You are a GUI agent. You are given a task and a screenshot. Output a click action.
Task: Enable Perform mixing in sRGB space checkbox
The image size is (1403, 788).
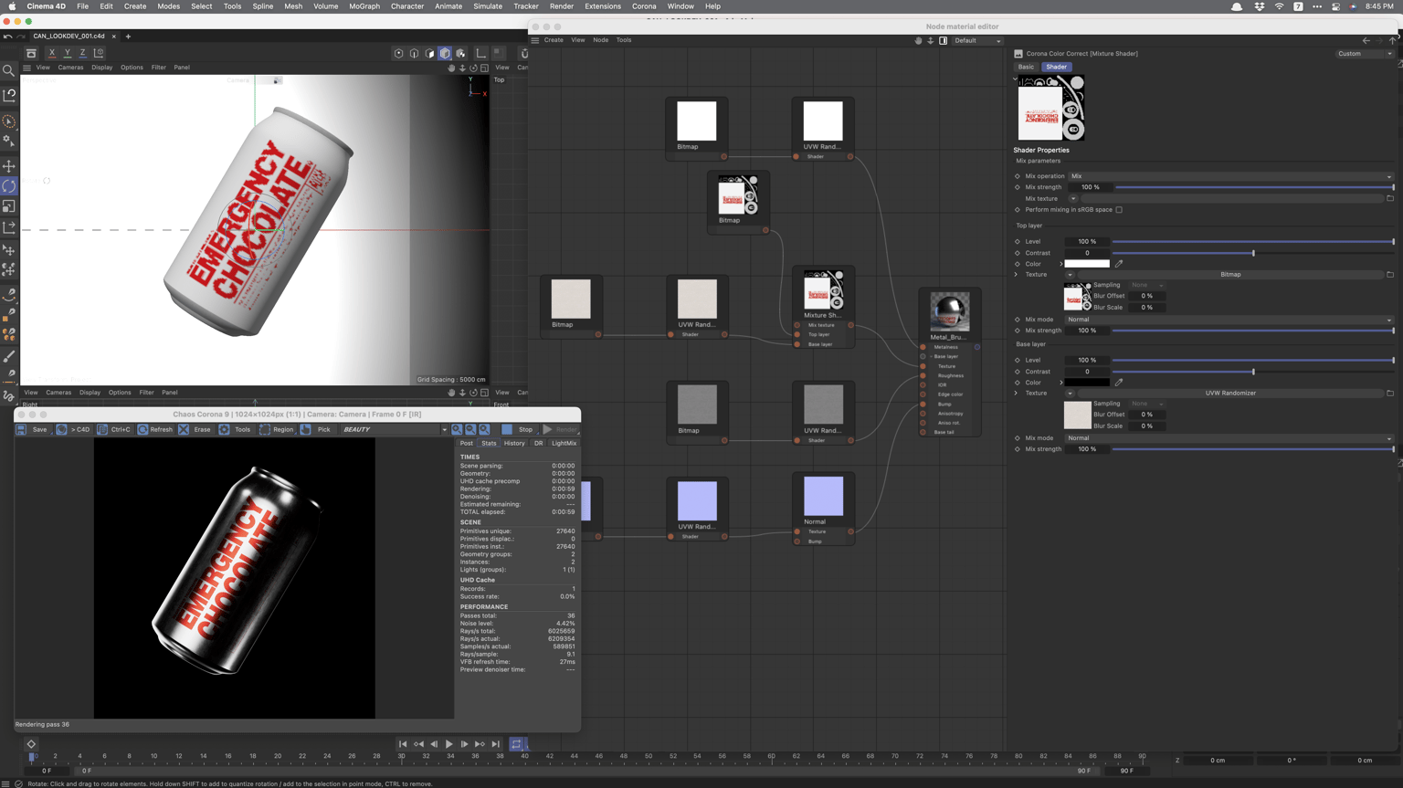coord(1119,210)
